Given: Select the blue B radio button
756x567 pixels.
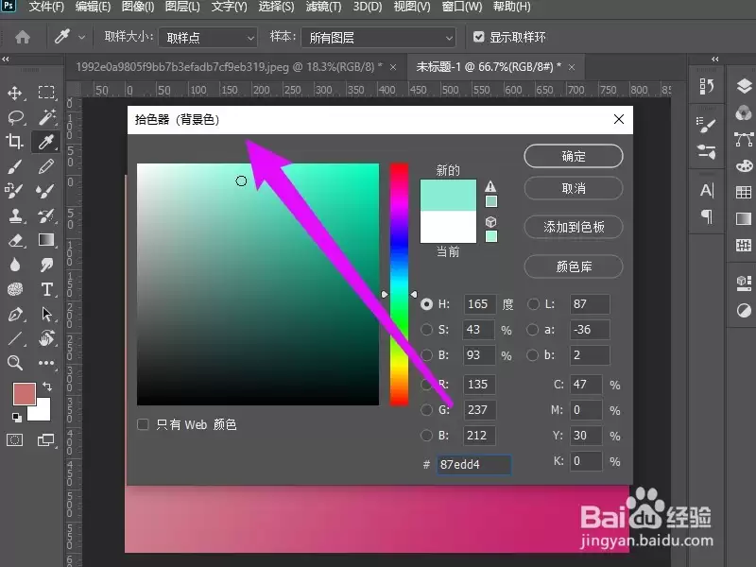Looking at the screenshot, I should (x=427, y=436).
